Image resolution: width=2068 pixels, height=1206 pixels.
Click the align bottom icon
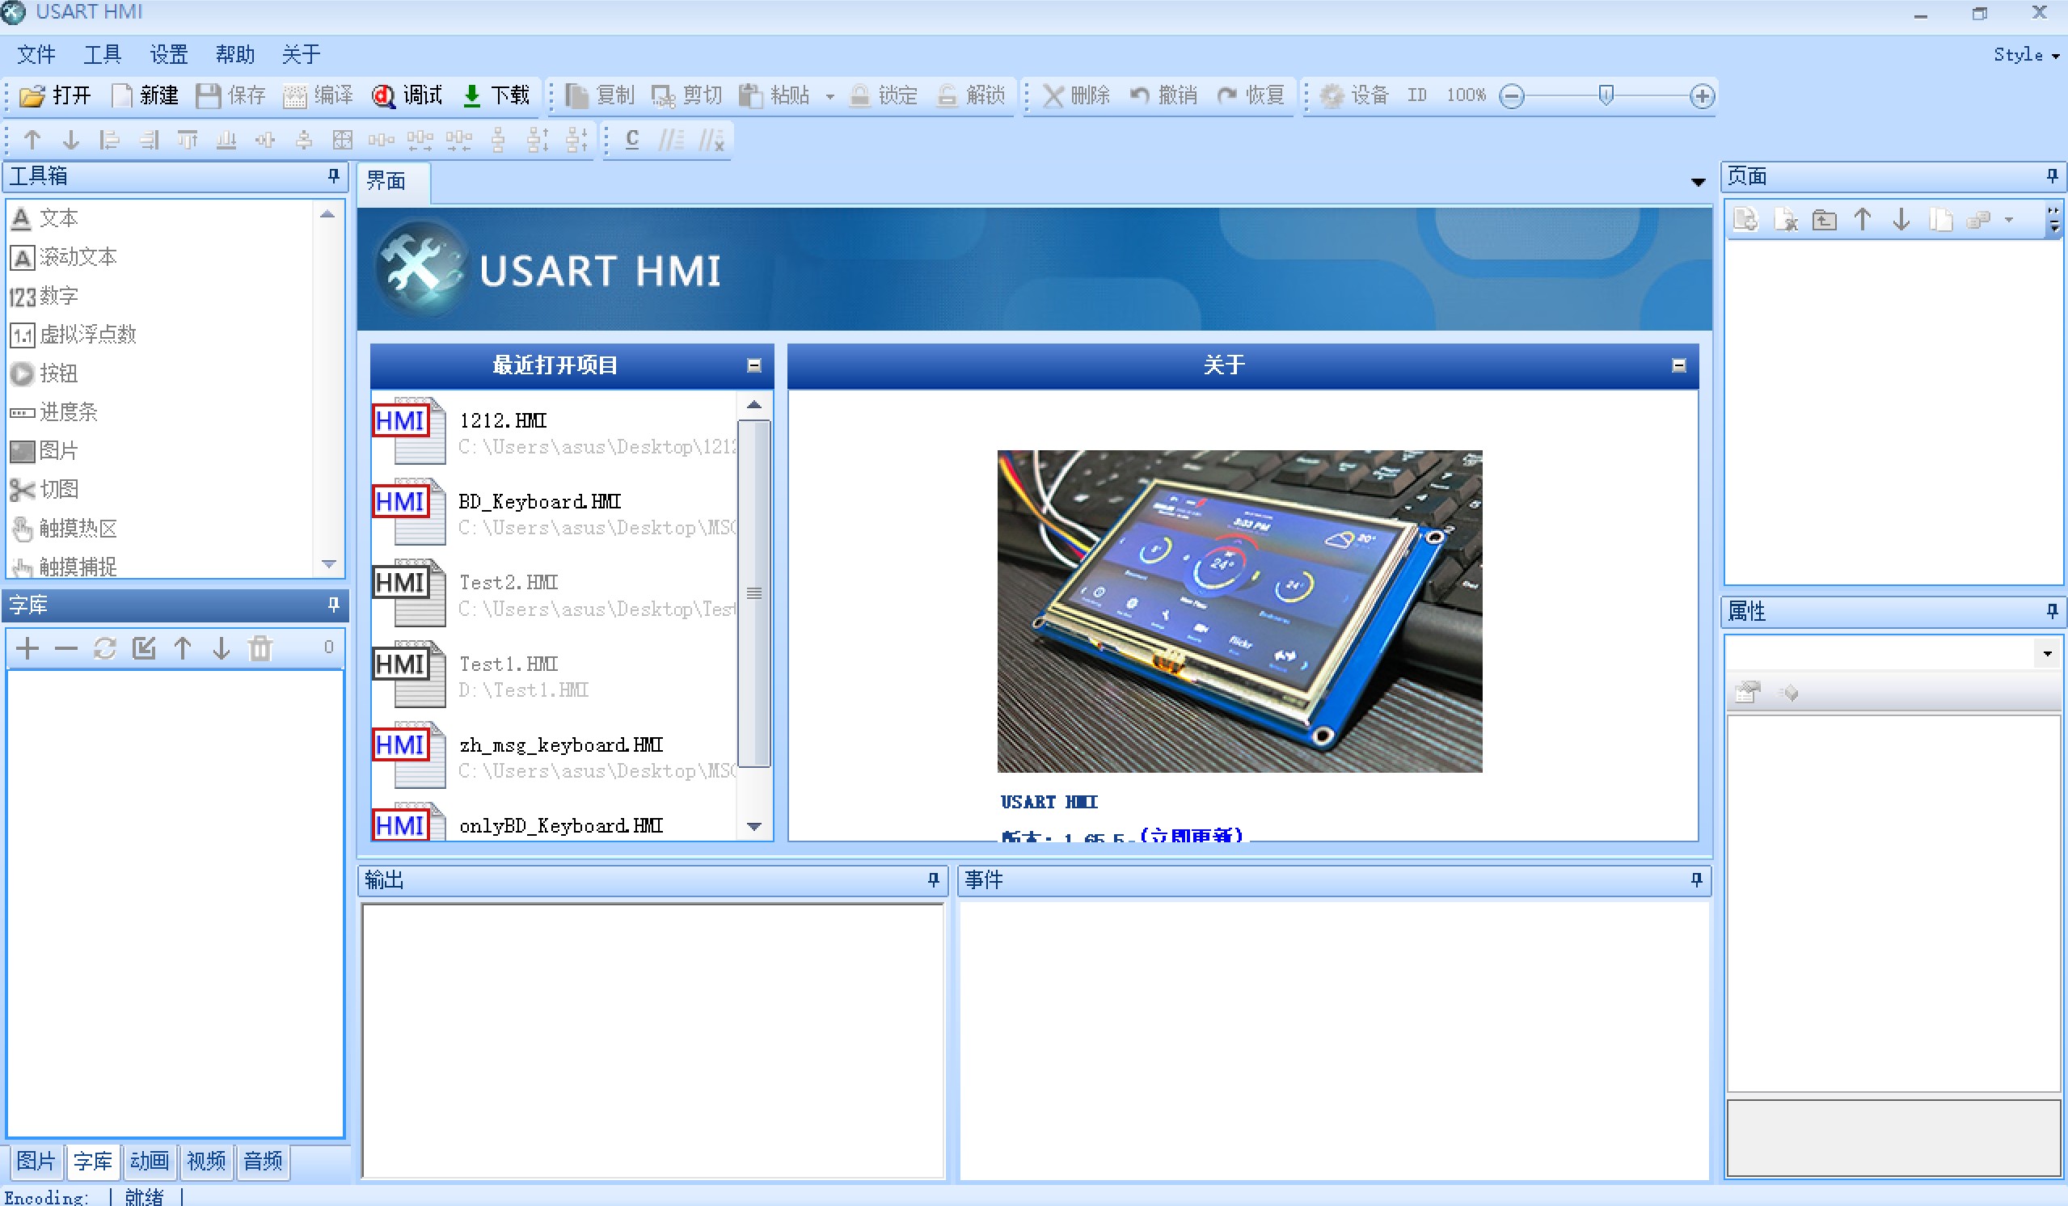[x=226, y=141]
